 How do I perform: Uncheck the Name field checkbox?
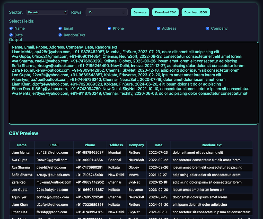pos(11,28)
